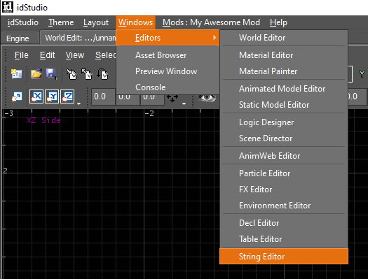Select Material Painter in submenu

284,71
